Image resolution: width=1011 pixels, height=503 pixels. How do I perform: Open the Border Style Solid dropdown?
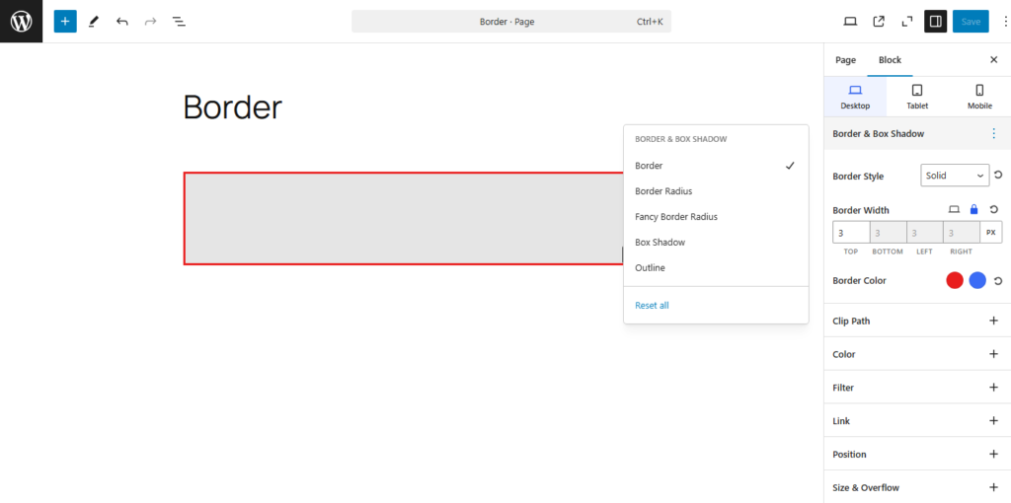[x=955, y=176]
